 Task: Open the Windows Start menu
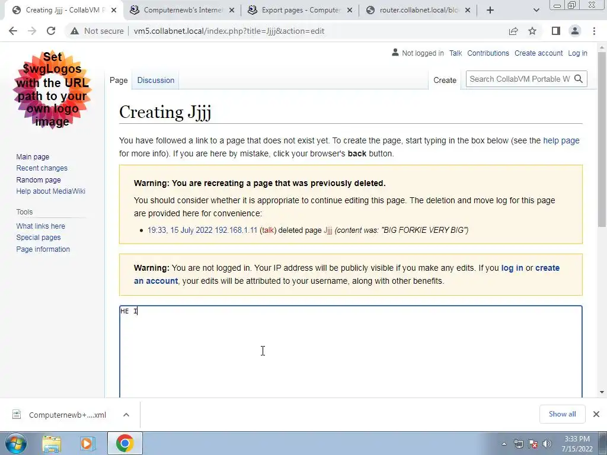tap(16, 443)
